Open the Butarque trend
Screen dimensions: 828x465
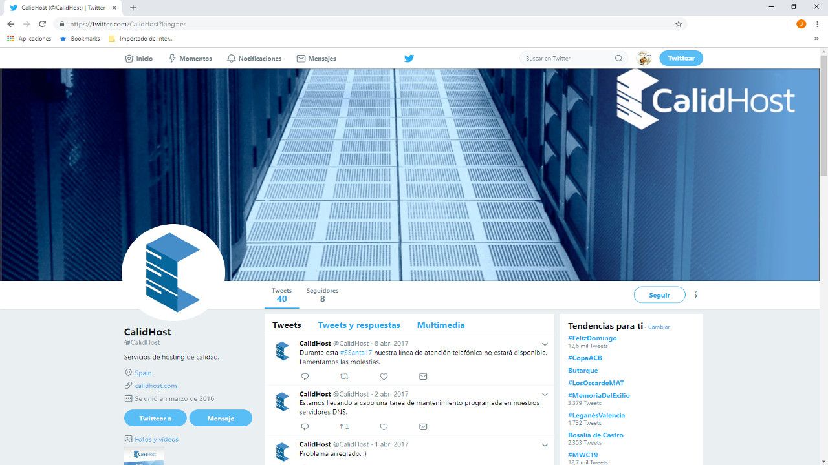click(x=583, y=371)
